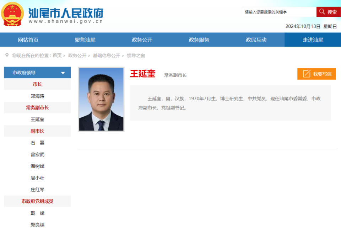Open the 政务服务 section
The height and width of the screenshot is (234, 341).
tap(199, 39)
